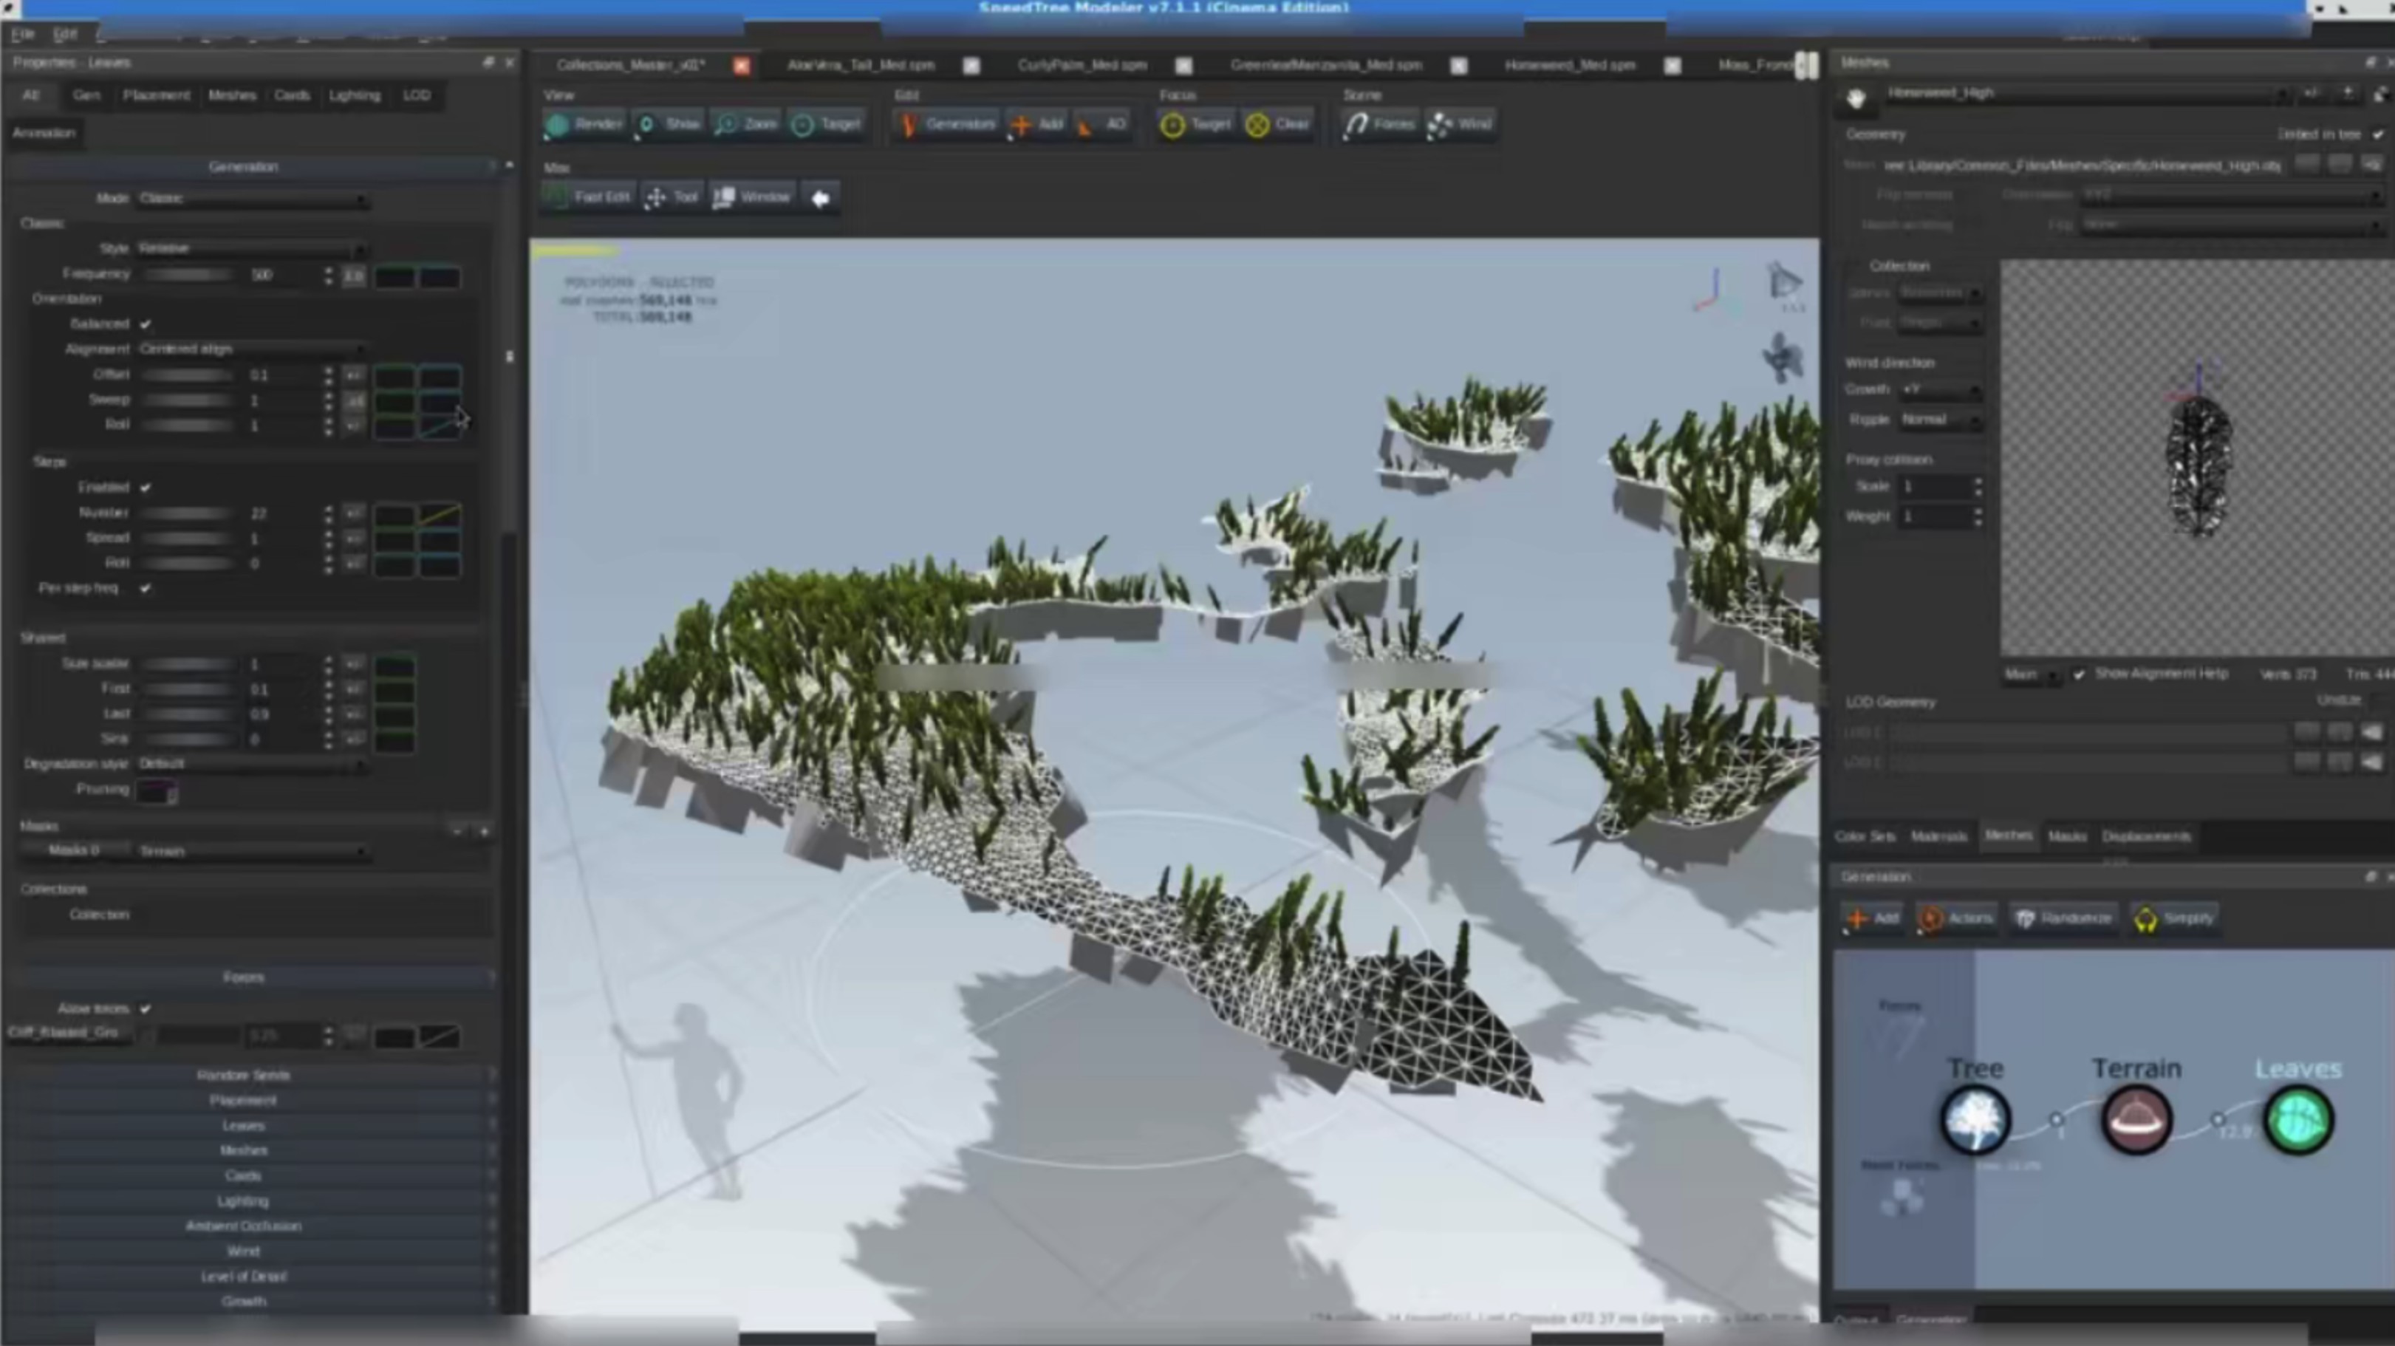Click the Fast Edit tool icon
The image size is (2395, 1346).
[558, 197]
